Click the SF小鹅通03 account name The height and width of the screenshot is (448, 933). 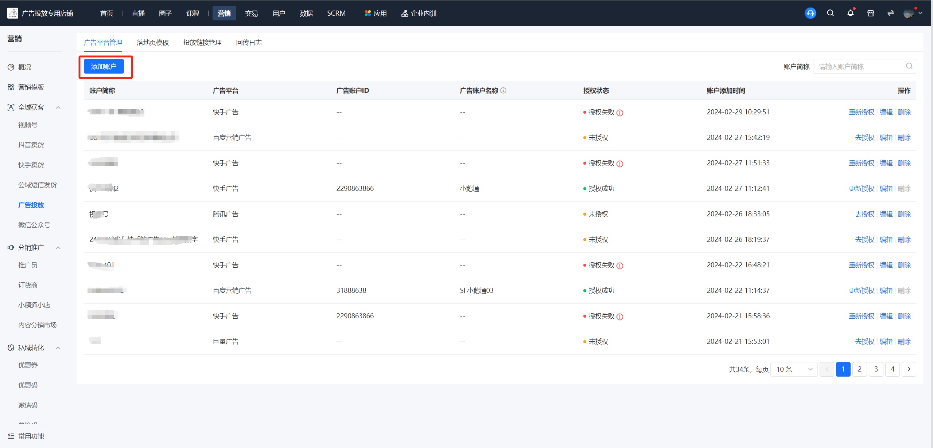click(x=477, y=290)
